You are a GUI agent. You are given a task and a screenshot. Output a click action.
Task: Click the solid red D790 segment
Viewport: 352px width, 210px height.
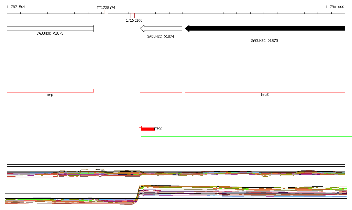click(x=148, y=129)
